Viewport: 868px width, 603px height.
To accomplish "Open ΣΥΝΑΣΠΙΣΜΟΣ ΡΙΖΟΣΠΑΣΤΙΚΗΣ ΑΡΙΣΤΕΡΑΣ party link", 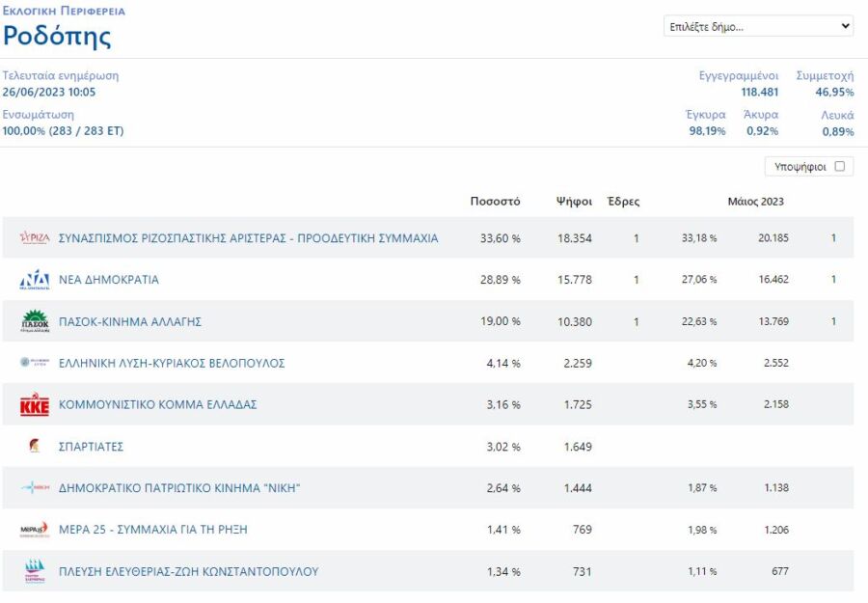I will click(x=249, y=238).
